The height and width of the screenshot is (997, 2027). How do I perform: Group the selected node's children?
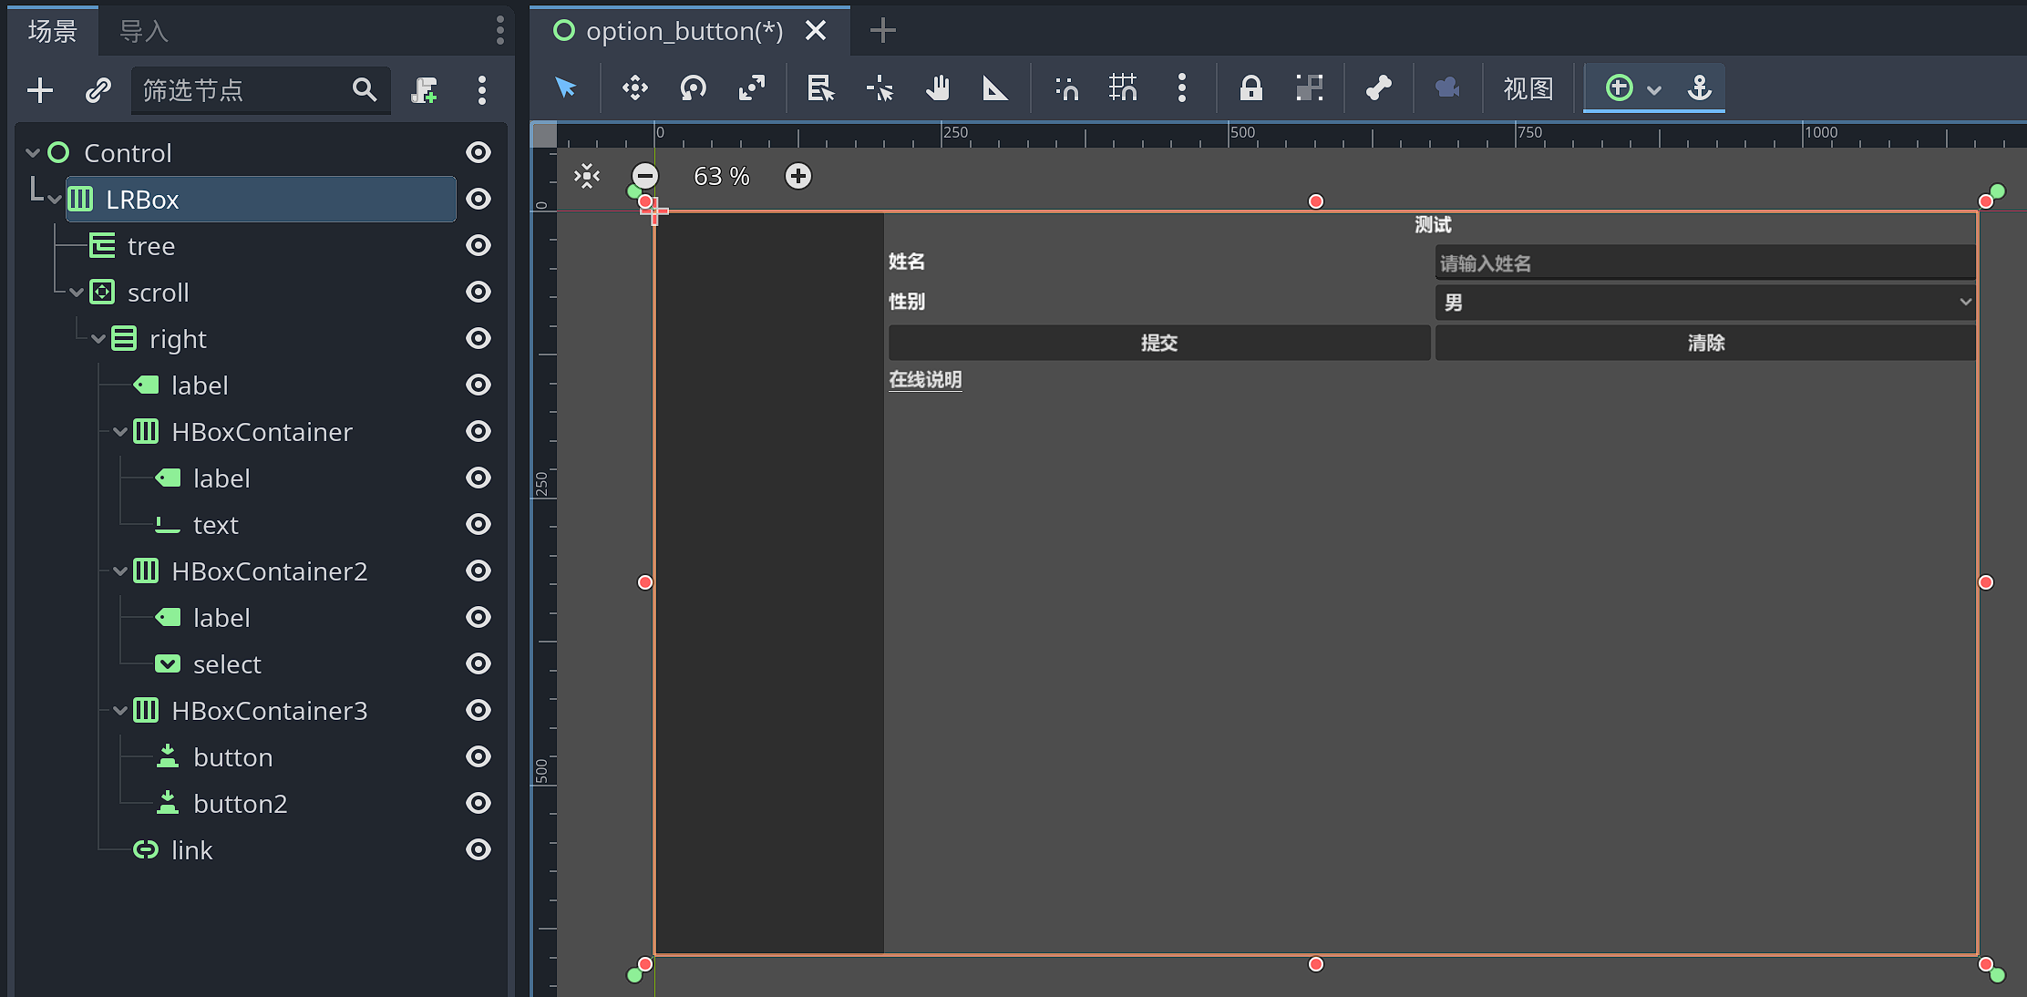pyautogui.click(x=1310, y=88)
